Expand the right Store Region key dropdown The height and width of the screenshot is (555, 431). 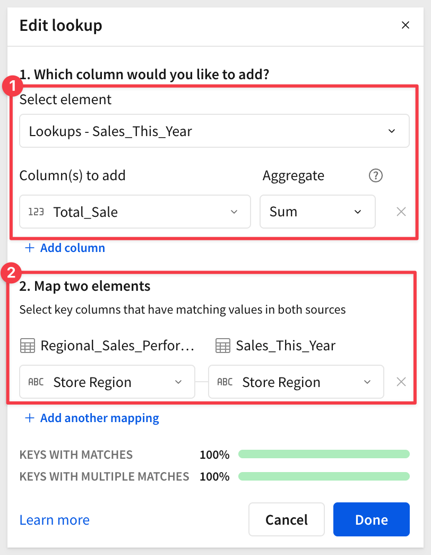(x=296, y=382)
